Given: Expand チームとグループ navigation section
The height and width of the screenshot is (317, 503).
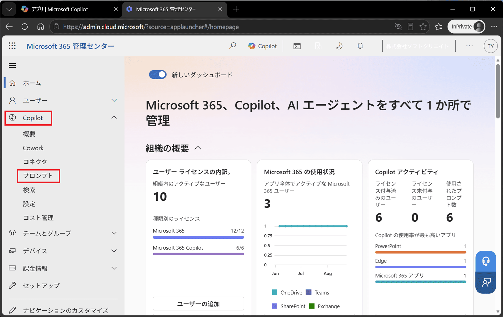Looking at the screenshot, I should [x=114, y=233].
